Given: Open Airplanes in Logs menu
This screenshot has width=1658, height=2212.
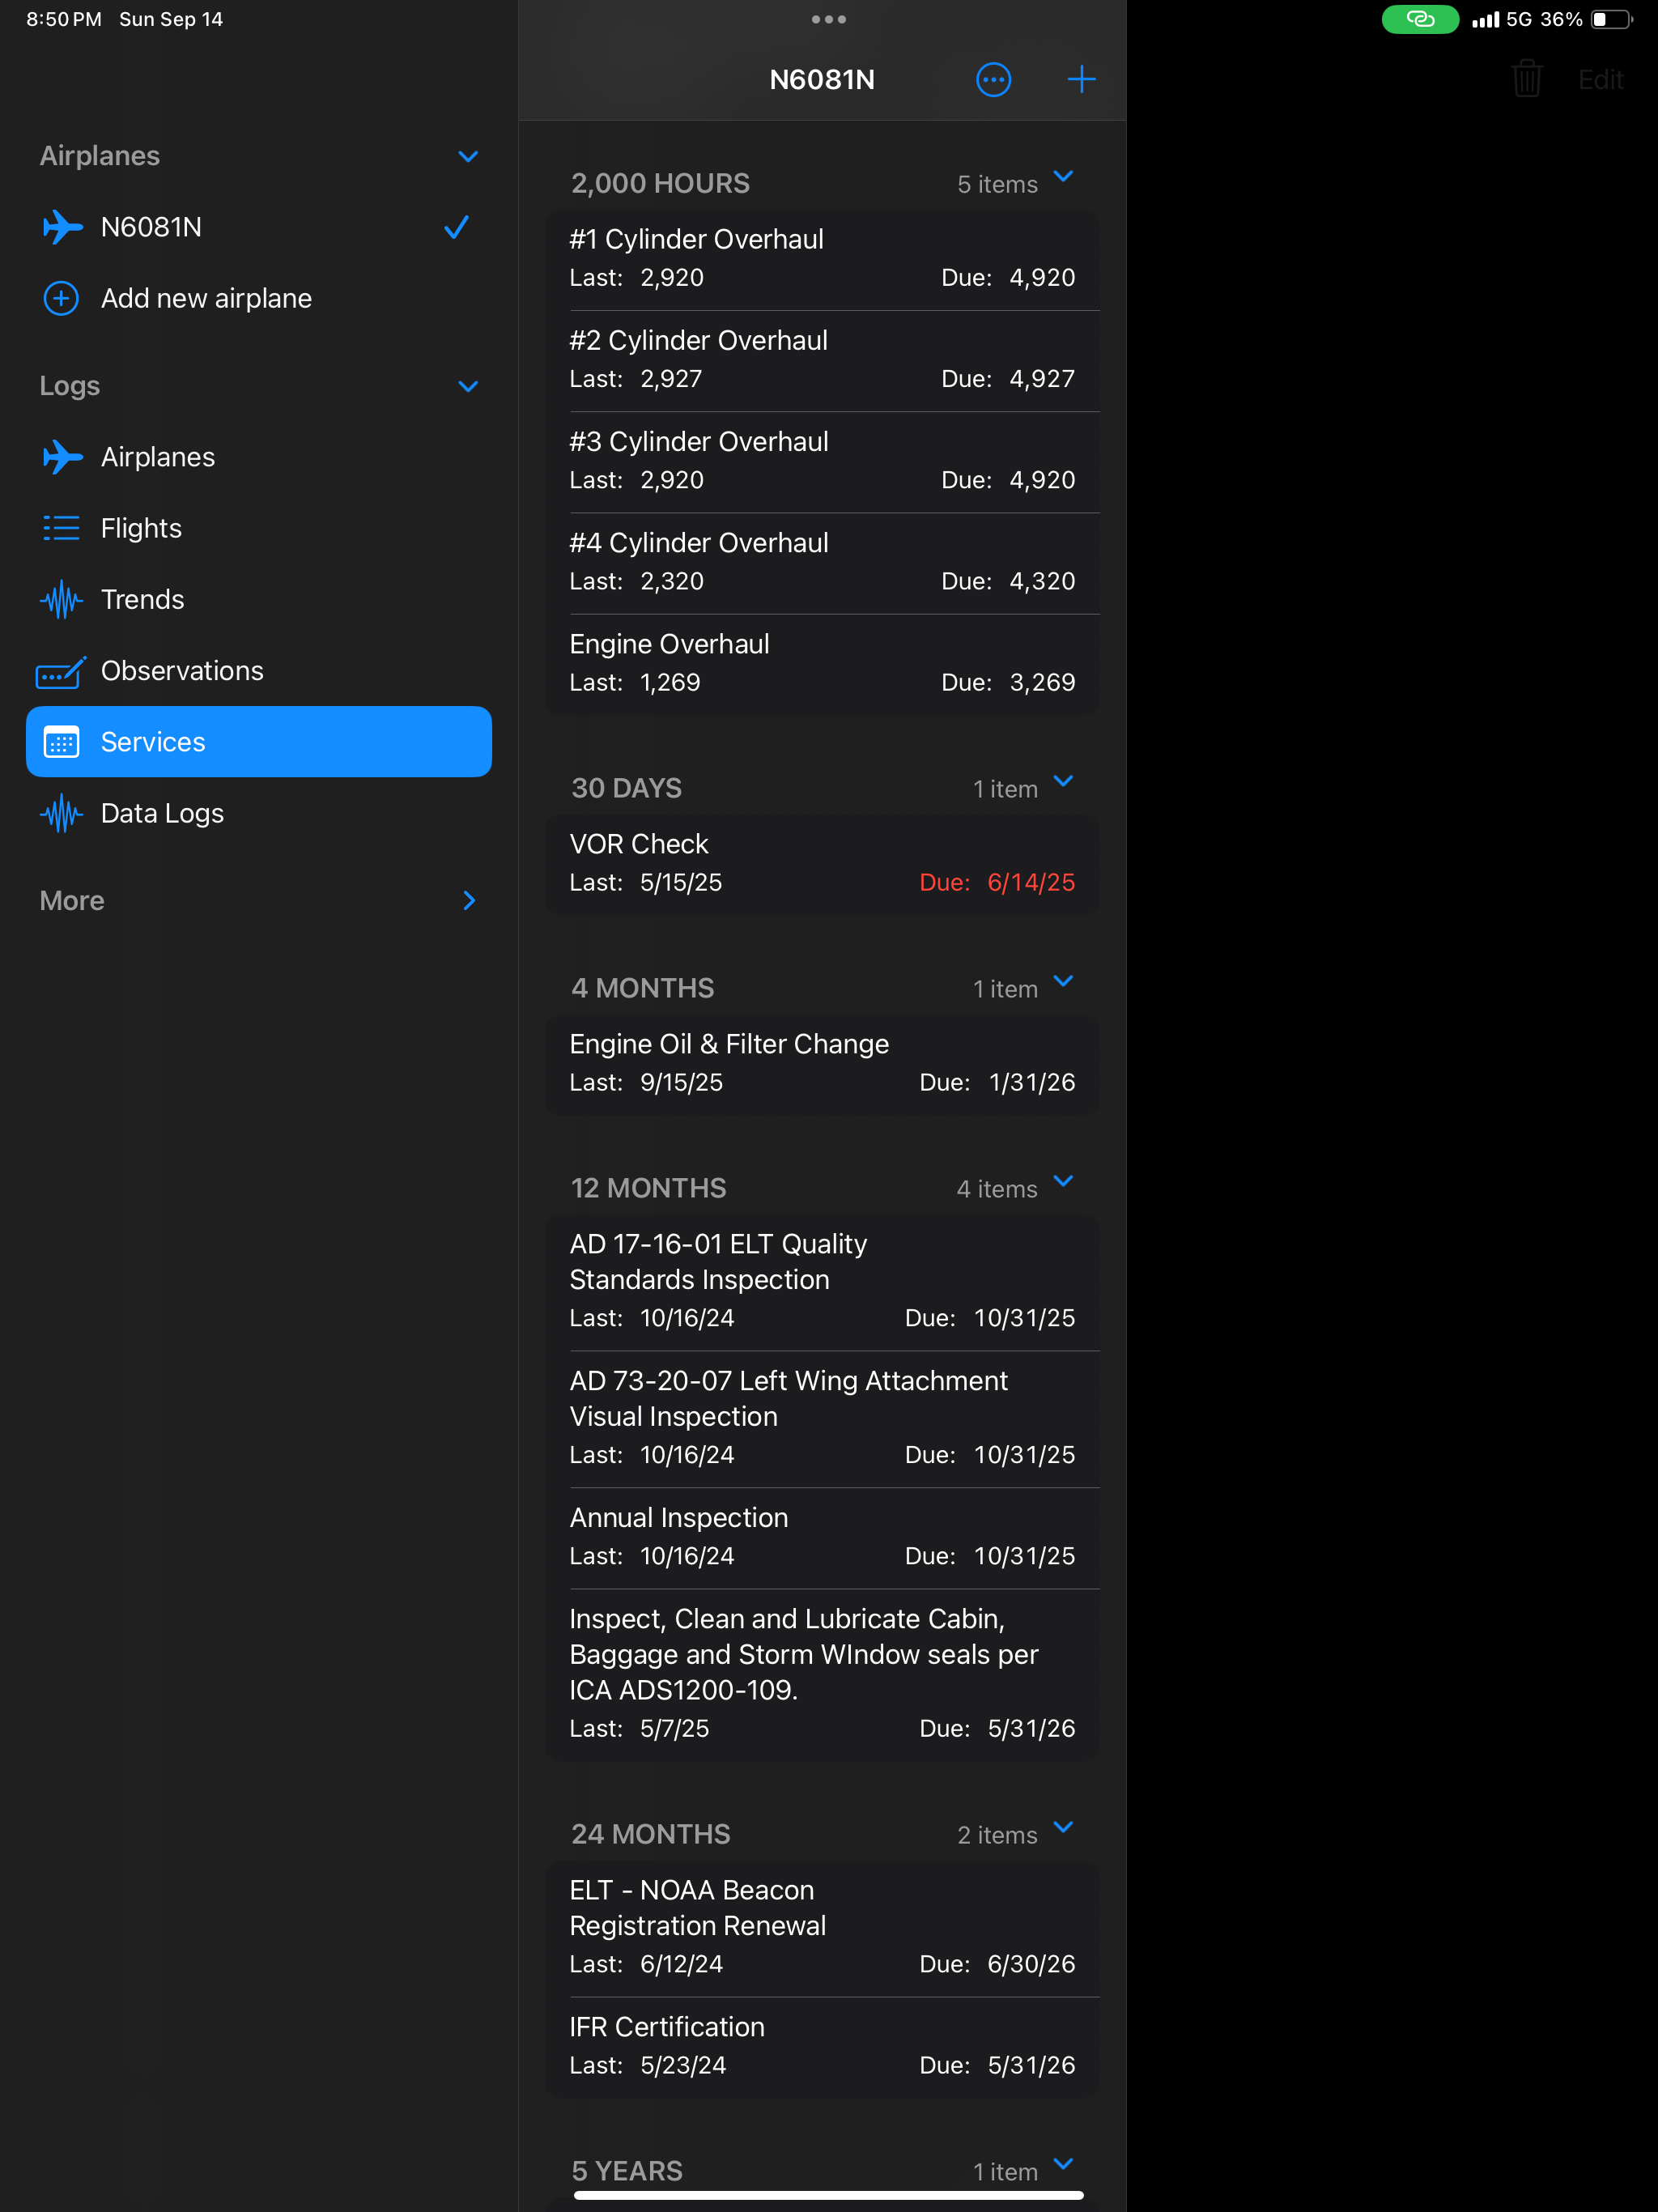Looking at the screenshot, I should click(x=259, y=457).
